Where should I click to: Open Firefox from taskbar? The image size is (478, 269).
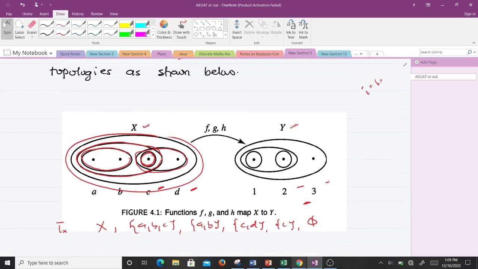[222, 263]
